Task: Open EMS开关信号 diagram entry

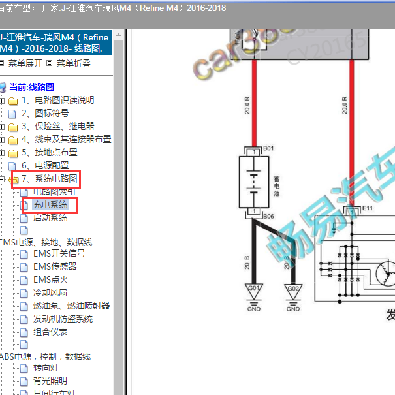Action: point(59,253)
